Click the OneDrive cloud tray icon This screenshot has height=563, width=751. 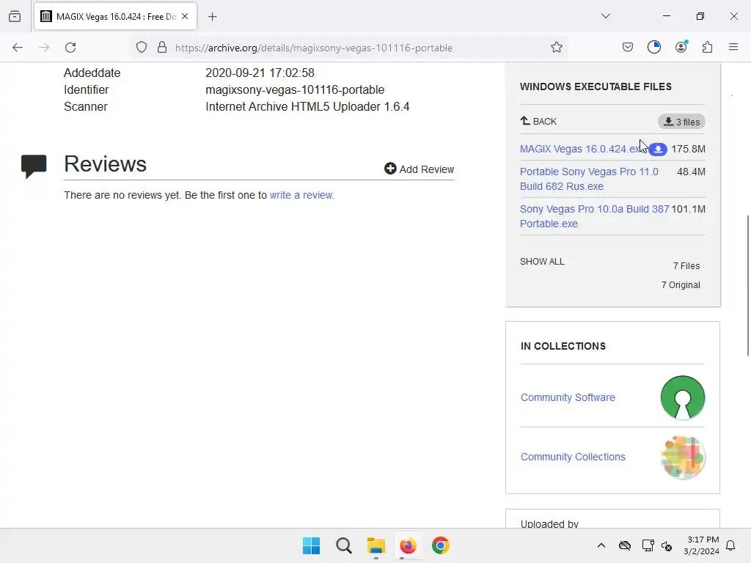(x=625, y=545)
